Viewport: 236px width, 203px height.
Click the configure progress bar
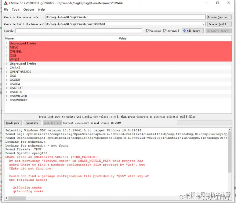point(204,123)
